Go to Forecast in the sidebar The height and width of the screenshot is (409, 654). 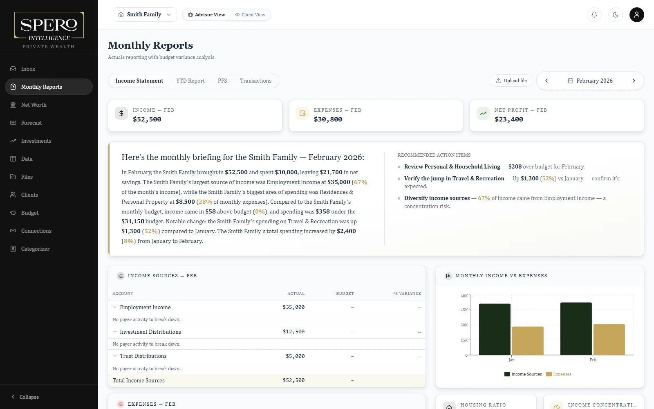click(49, 123)
